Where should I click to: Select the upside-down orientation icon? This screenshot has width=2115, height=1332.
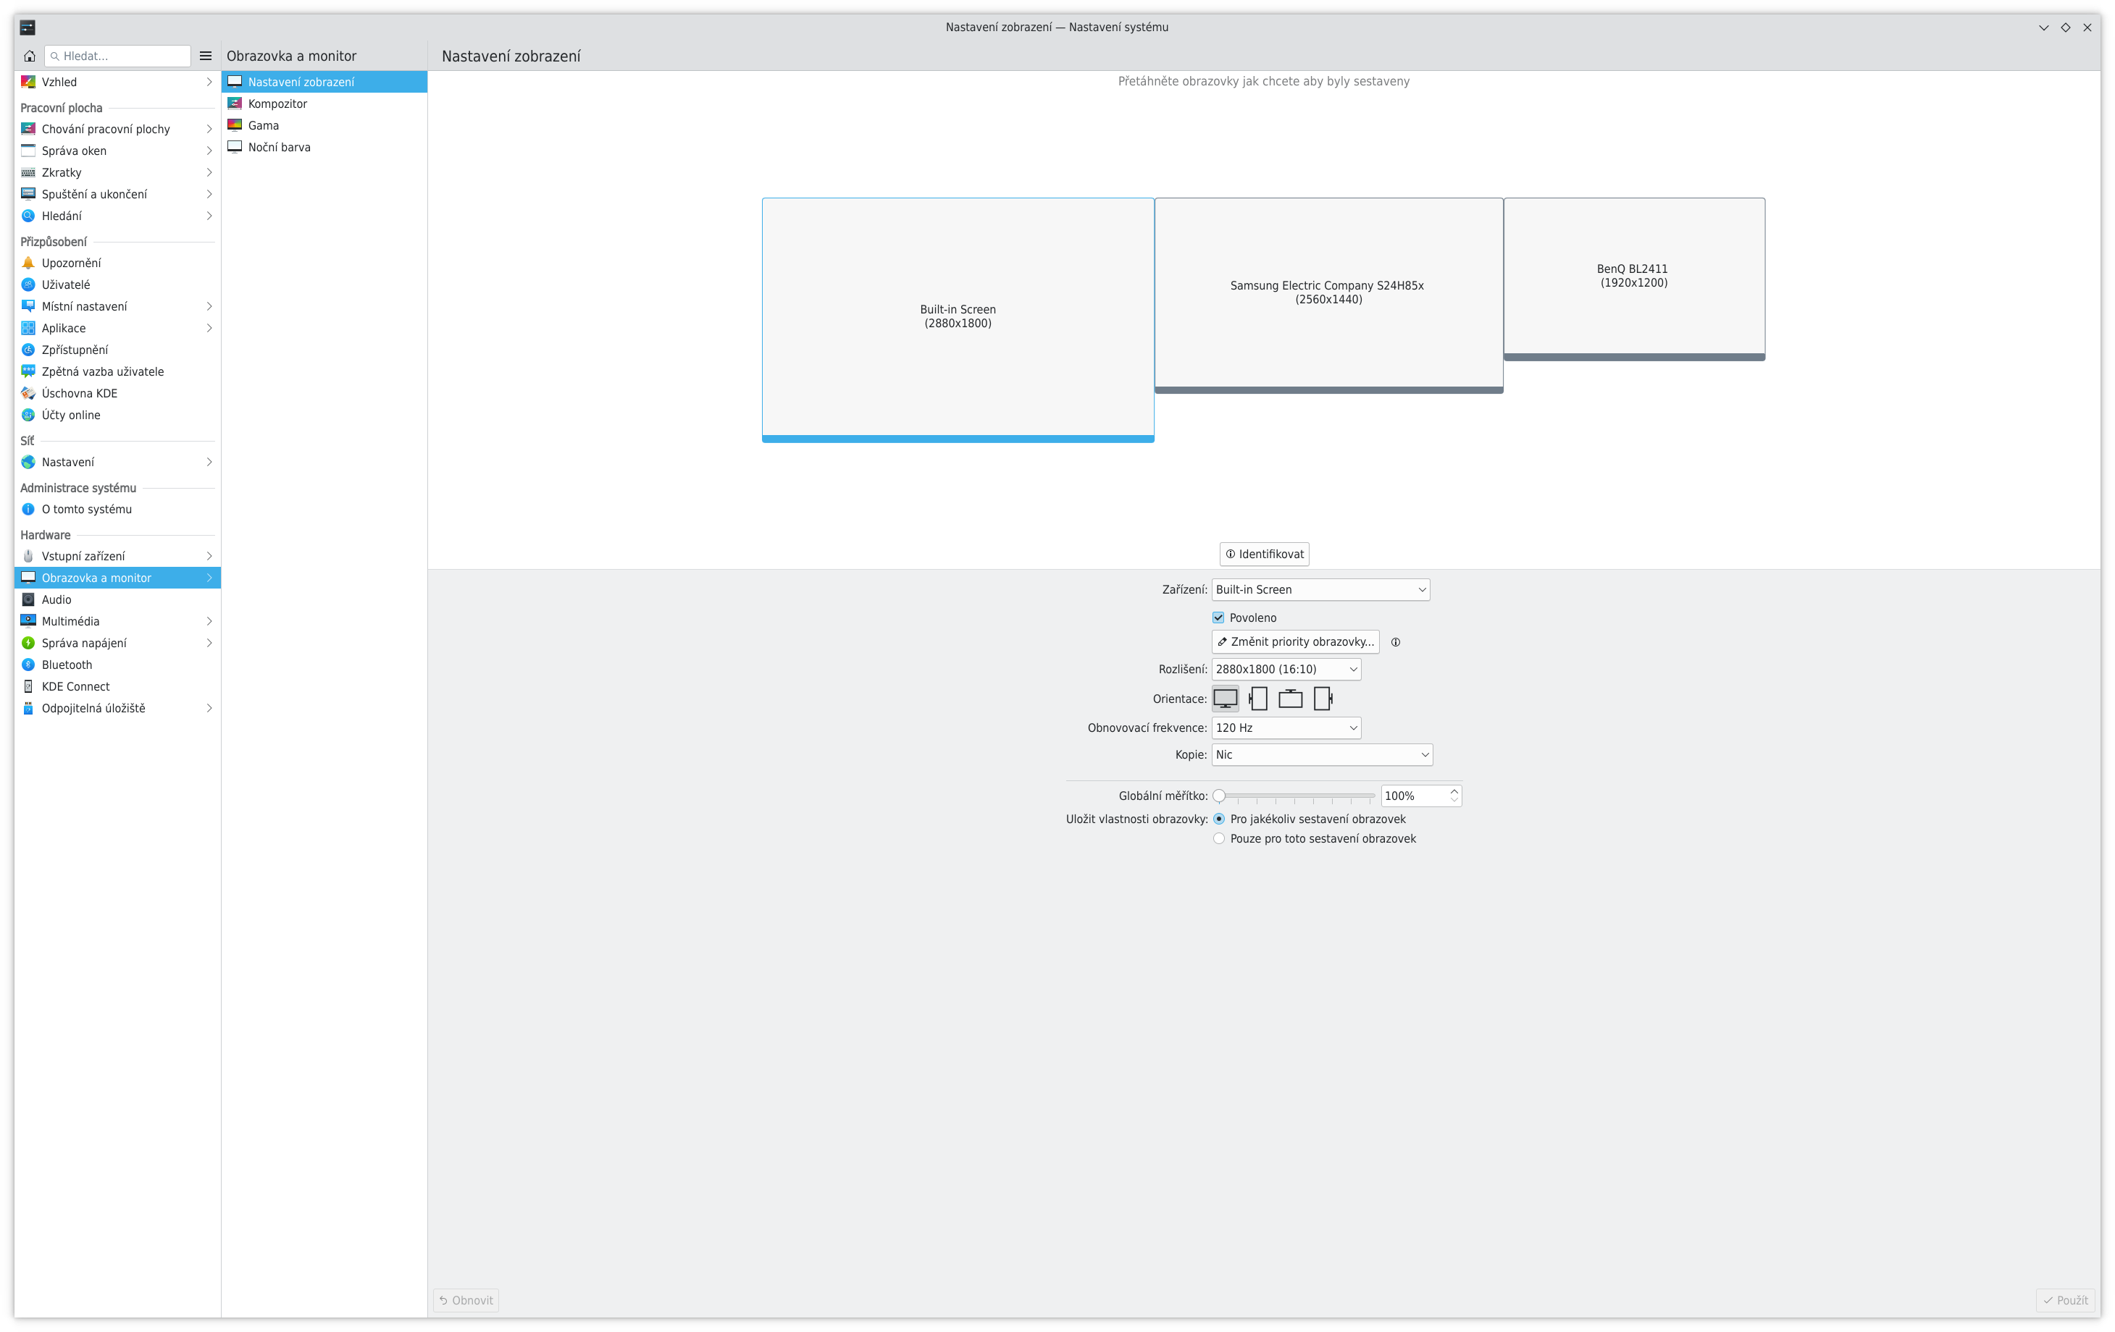pos(1290,699)
